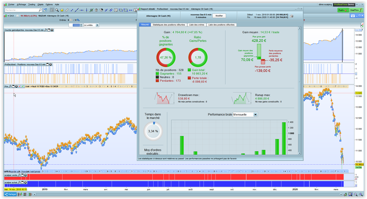Switch to Liste des ordres tab
This screenshot has height=199, width=367.
(197, 24)
